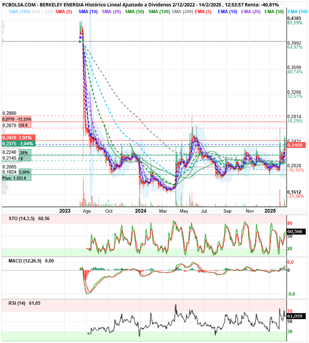Image resolution: width=309 pixels, height=343 pixels.
Task: Click the STO (14,3,5) indicator title
Action: [22, 218]
